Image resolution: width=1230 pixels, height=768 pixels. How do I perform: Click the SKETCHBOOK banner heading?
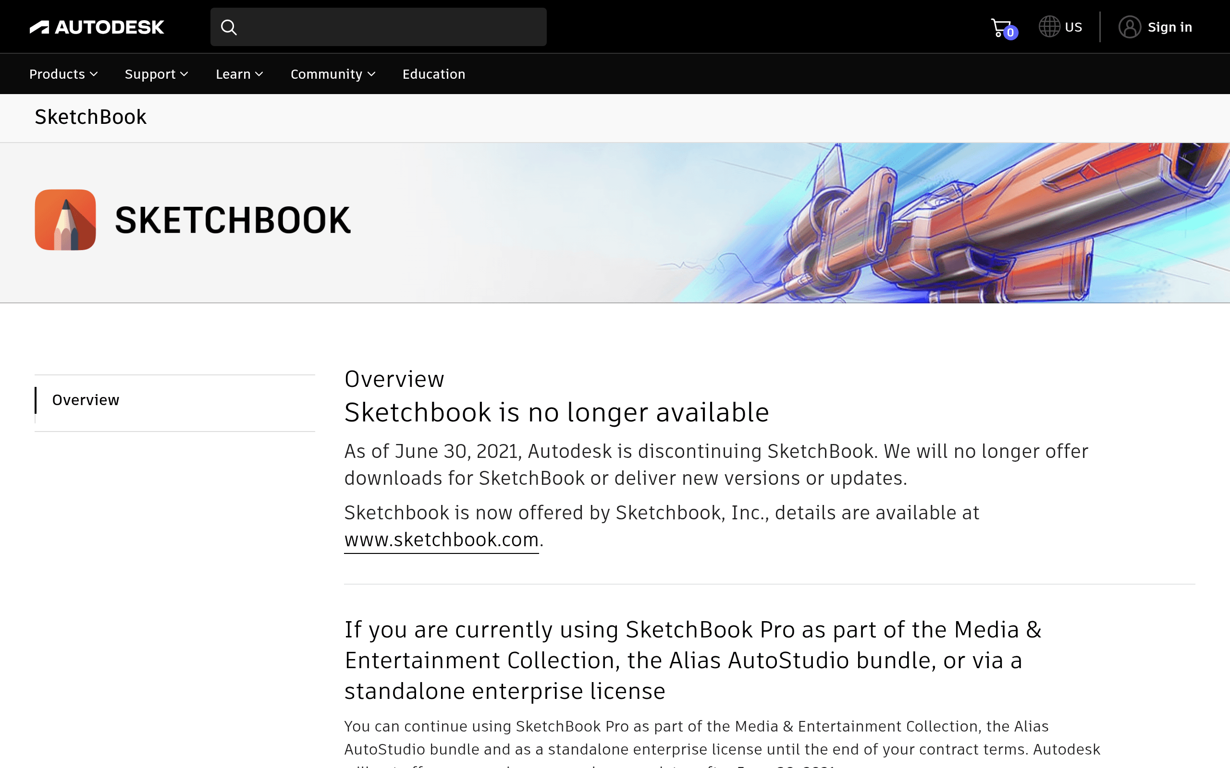point(233,220)
